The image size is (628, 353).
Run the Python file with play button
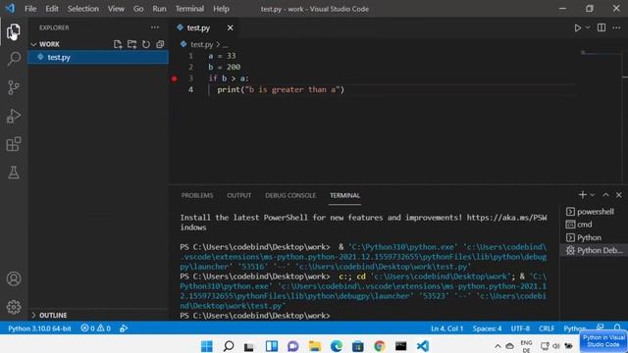578,27
